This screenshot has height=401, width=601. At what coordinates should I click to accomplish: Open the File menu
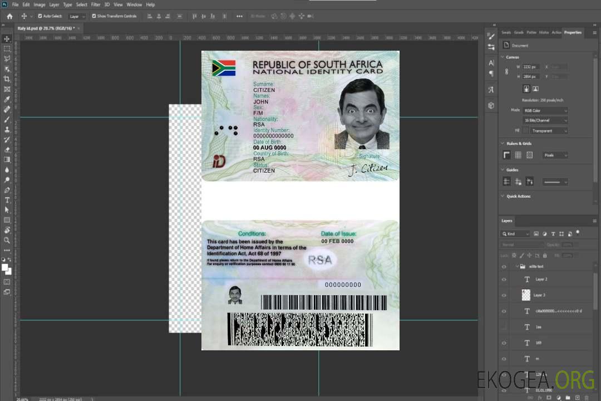point(16,4)
